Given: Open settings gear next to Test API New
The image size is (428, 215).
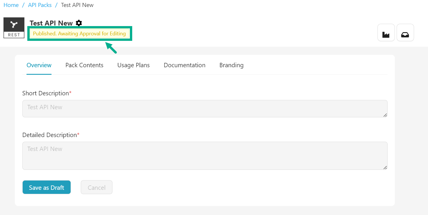Looking at the screenshot, I should click(79, 23).
